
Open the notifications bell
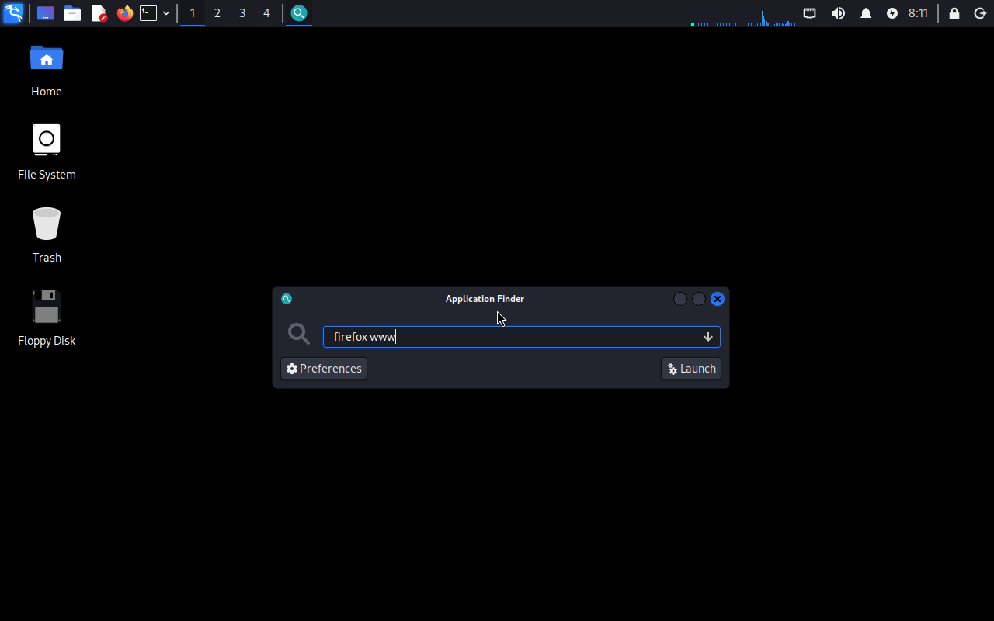866,13
